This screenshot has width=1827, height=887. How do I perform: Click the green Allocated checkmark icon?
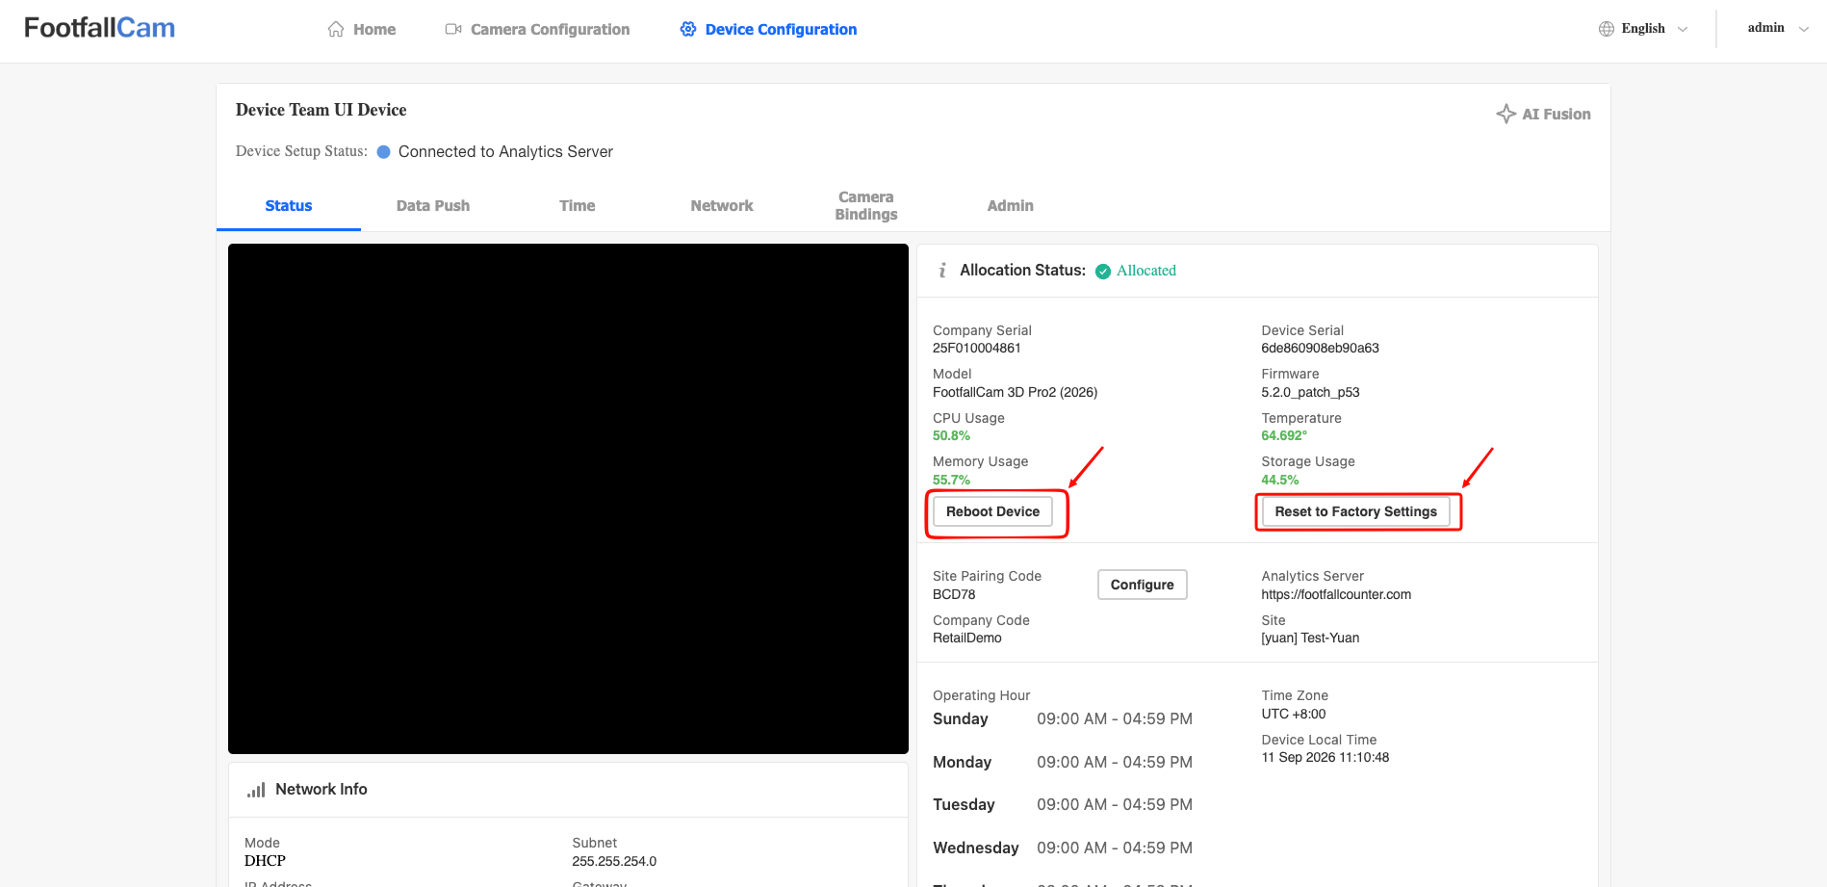pyautogui.click(x=1103, y=272)
